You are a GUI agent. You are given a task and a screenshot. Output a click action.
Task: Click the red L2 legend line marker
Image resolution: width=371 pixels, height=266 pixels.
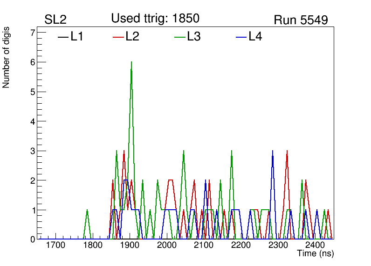[x=118, y=37]
